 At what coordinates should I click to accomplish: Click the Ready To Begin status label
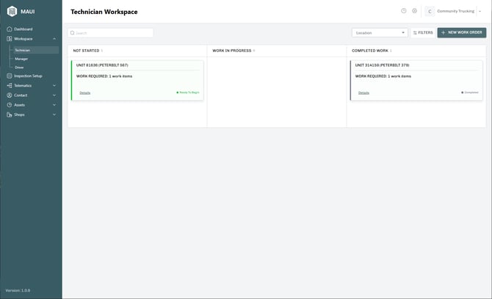pyautogui.click(x=188, y=93)
